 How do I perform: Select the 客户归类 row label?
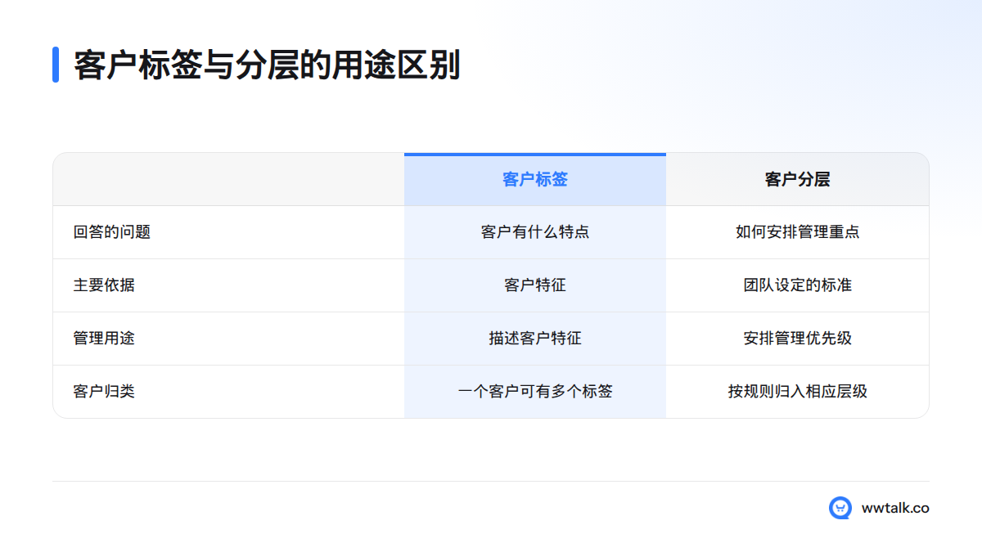click(x=104, y=392)
